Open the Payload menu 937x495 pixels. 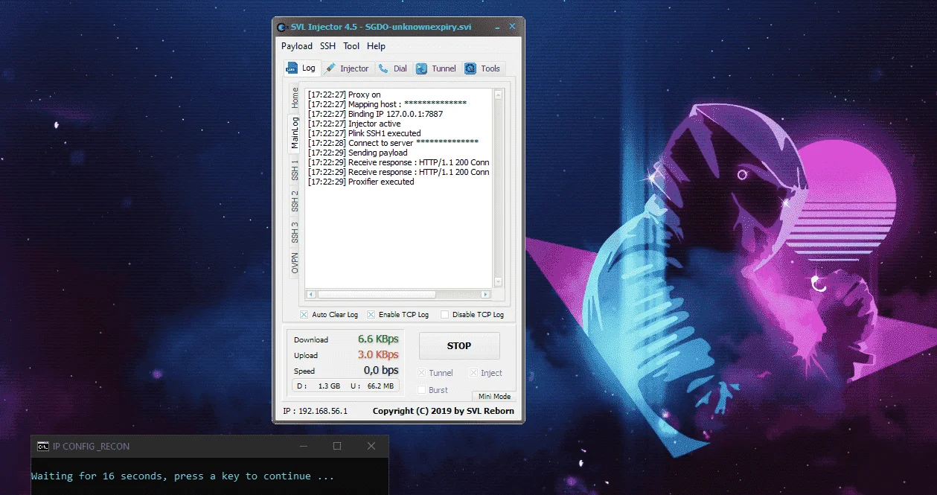tap(297, 46)
